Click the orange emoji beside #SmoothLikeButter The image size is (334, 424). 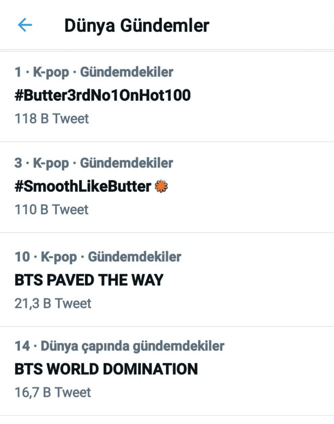161,187
